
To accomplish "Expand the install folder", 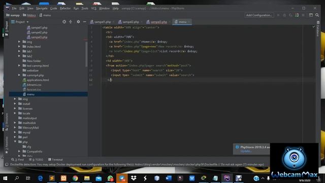I will click(15, 104).
